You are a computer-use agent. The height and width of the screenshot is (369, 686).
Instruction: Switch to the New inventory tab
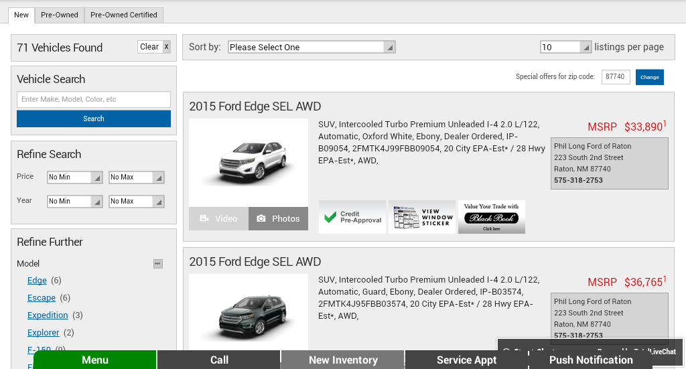click(21, 15)
